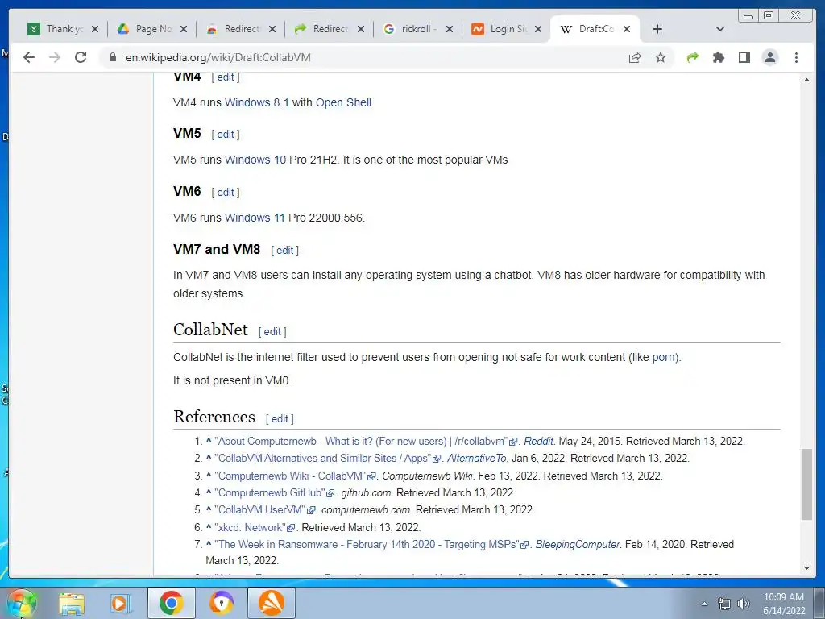Close the rickroll tab

click(450, 30)
